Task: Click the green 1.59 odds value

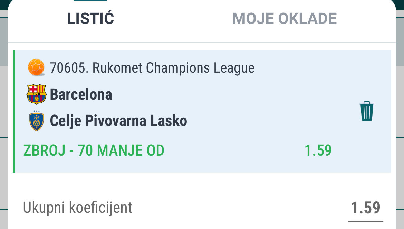Action: point(318,150)
